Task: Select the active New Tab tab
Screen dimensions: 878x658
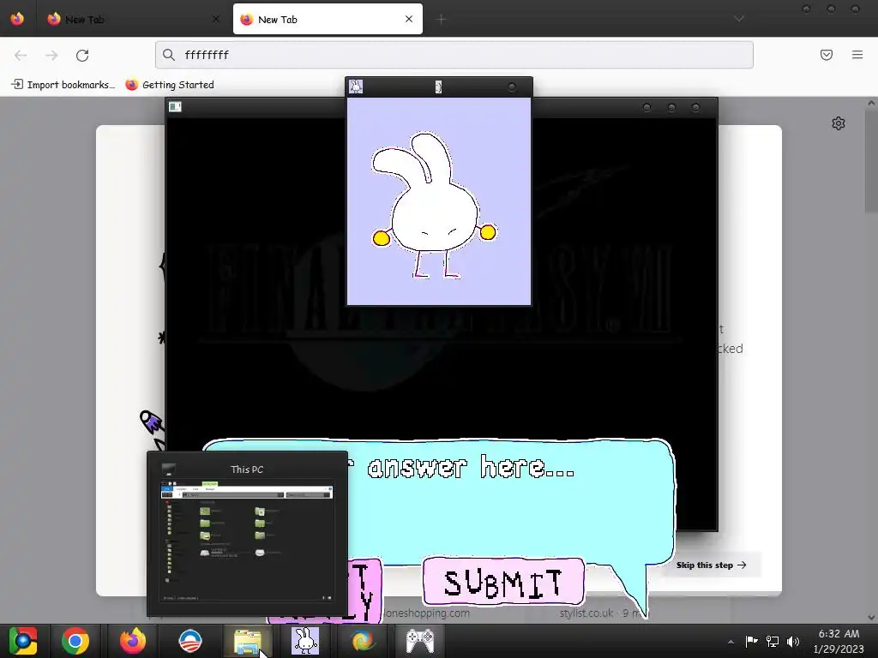Action: 328,19
